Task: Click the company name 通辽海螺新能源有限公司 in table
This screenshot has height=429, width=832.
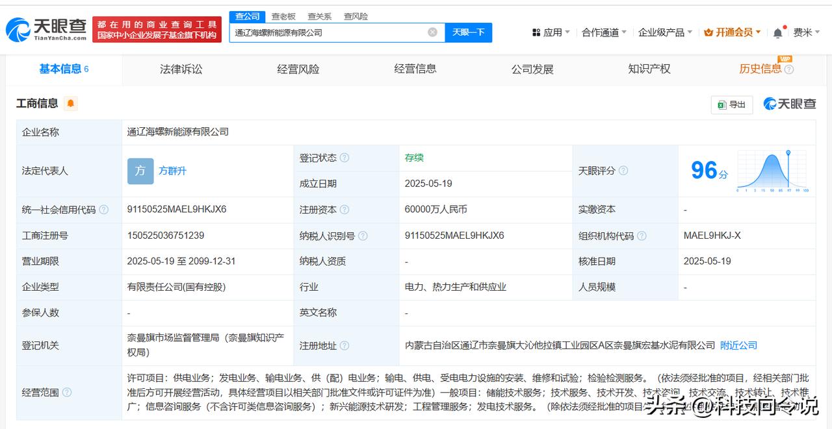Action: (178, 132)
